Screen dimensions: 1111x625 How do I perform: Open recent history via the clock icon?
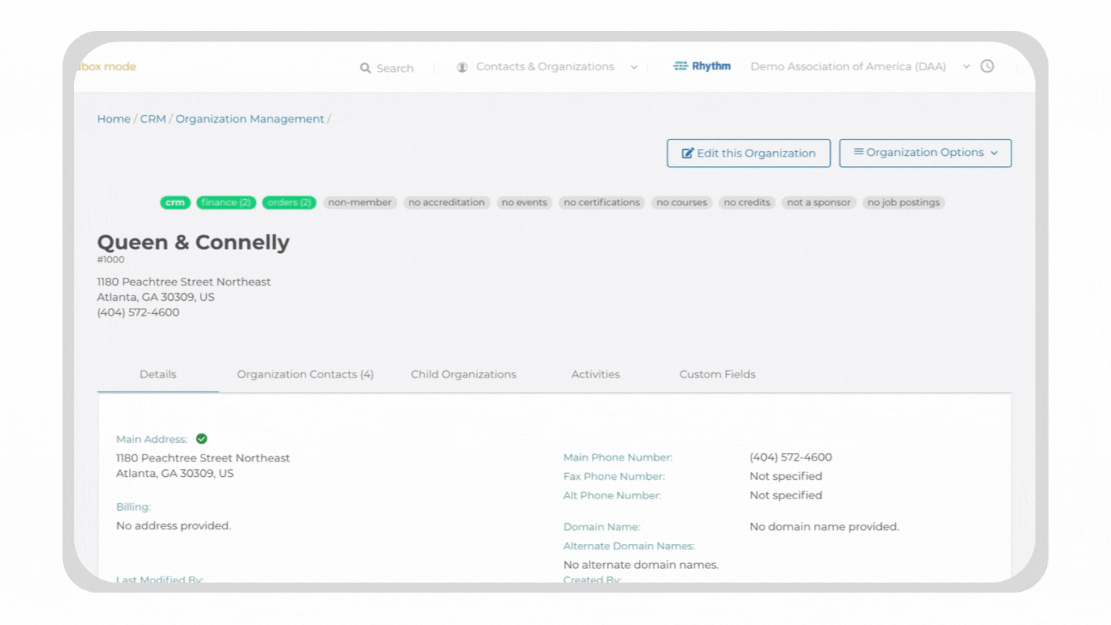[x=988, y=66]
